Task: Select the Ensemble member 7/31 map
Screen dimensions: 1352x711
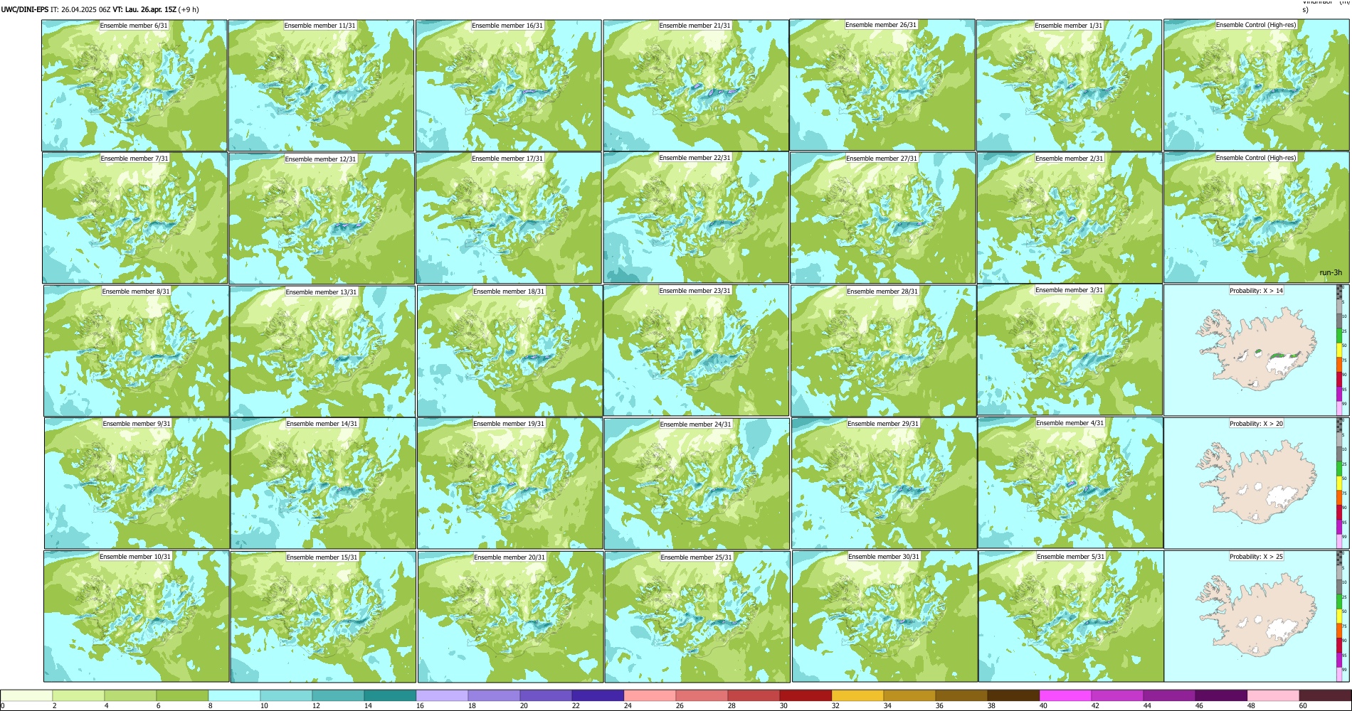Action: coord(134,218)
